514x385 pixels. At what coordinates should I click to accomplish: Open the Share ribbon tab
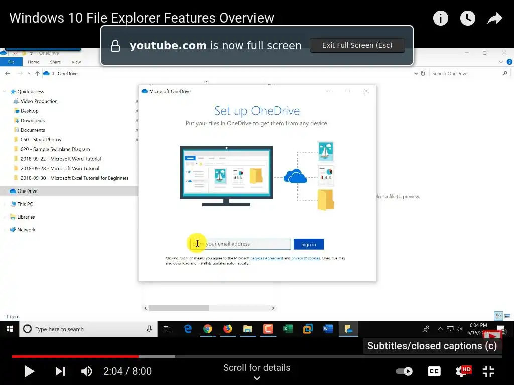click(x=55, y=62)
